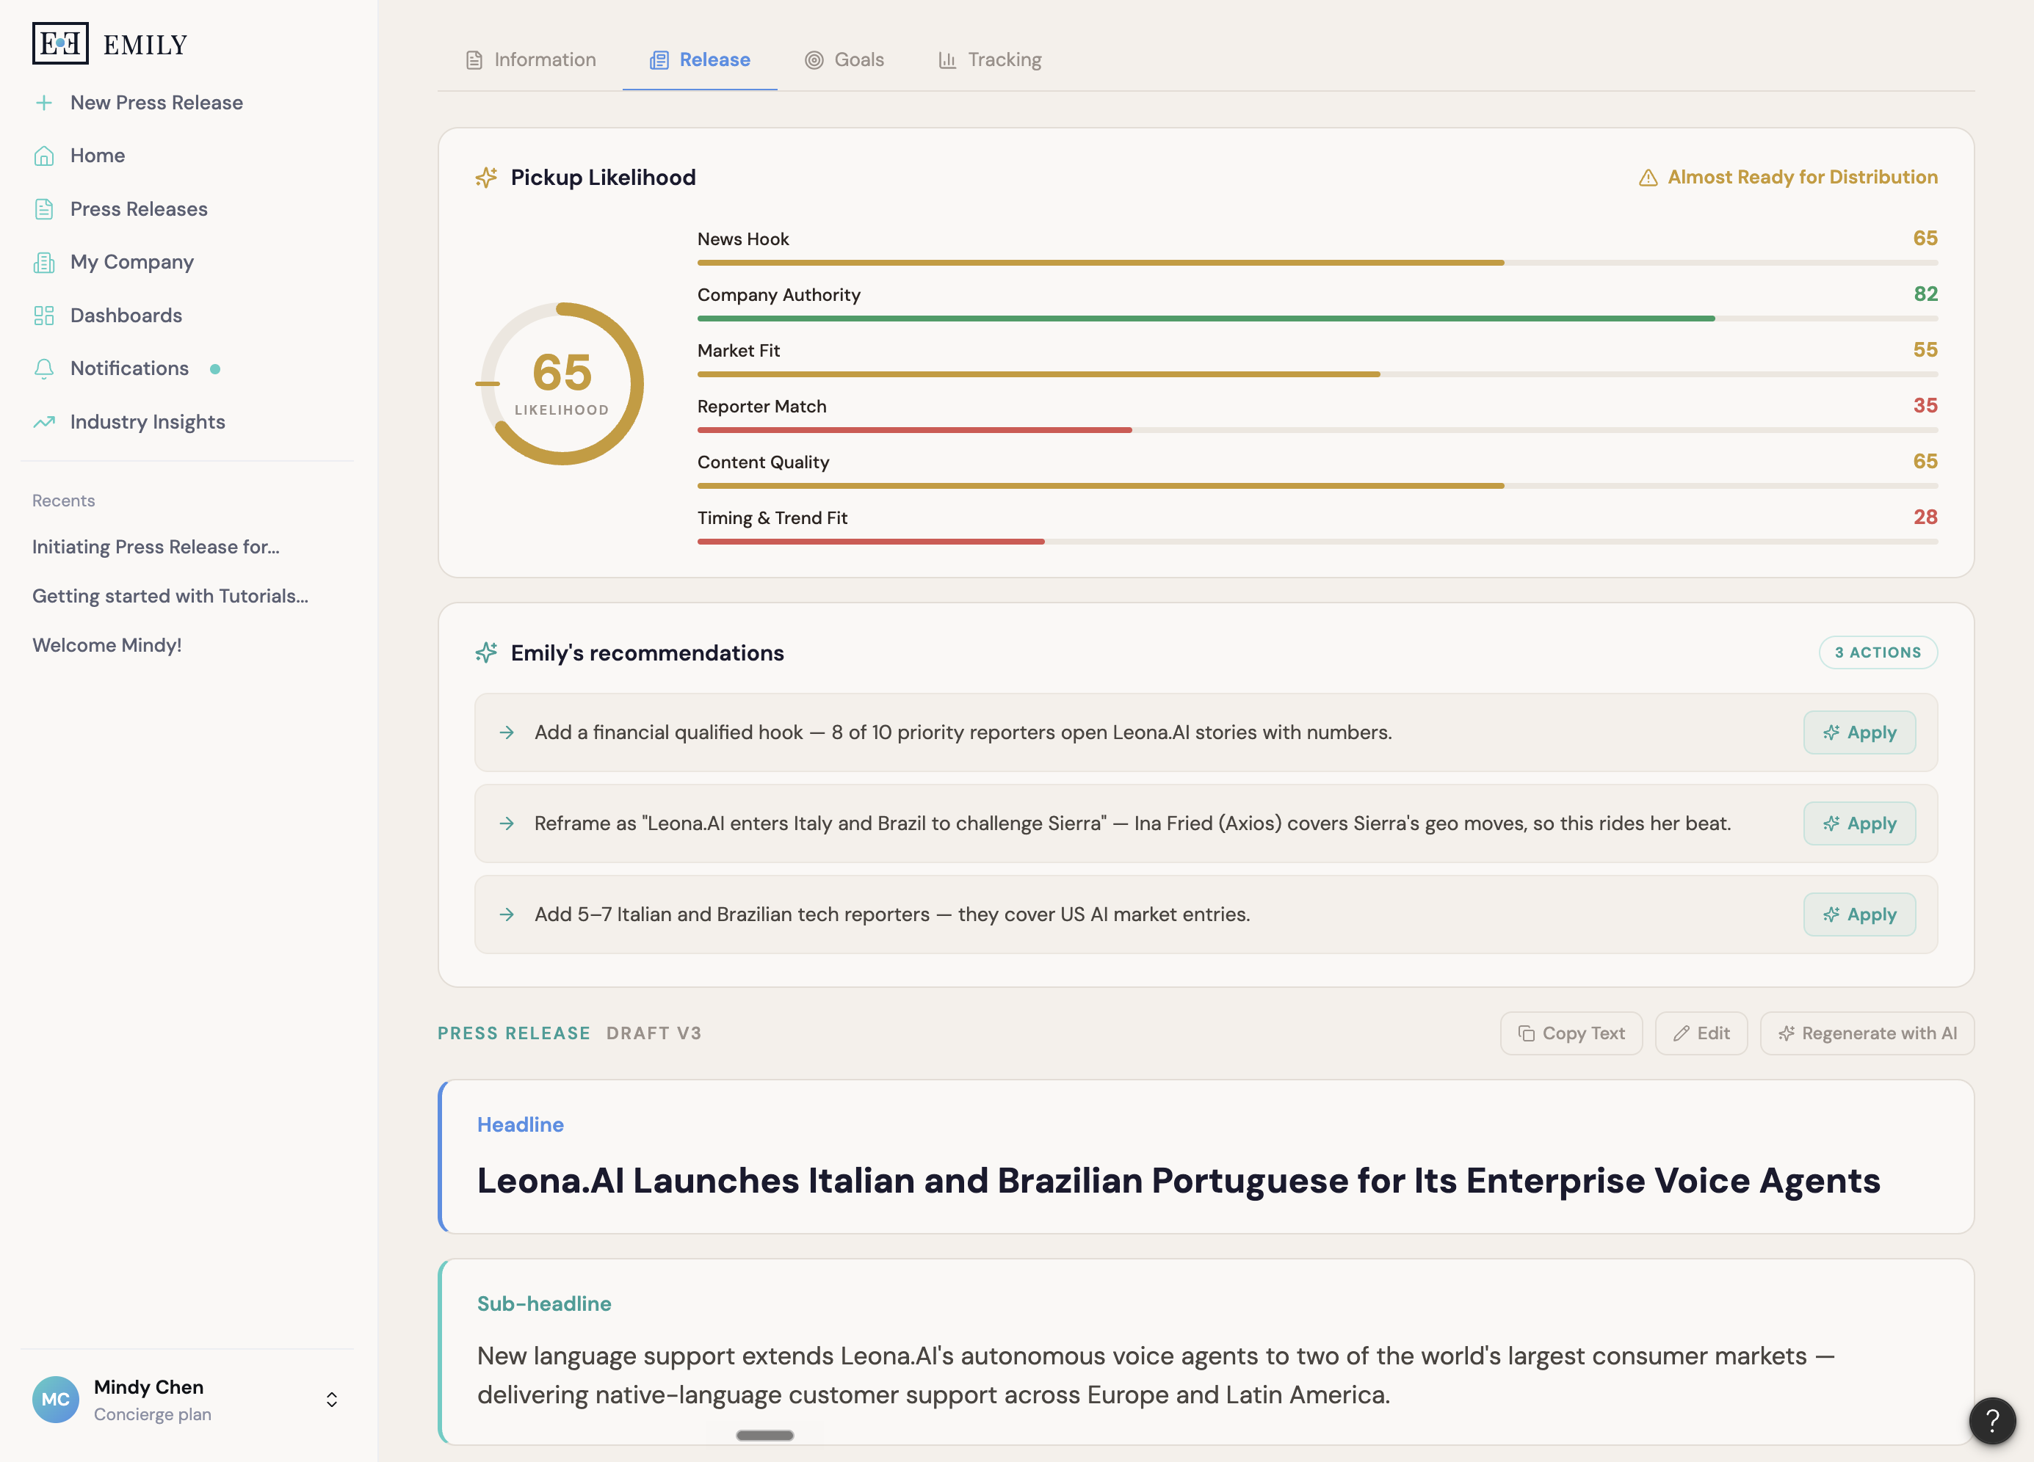Open recent item Getting started with Tutorials...
Screen dimensions: 2034x1462
(x=170, y=596)
